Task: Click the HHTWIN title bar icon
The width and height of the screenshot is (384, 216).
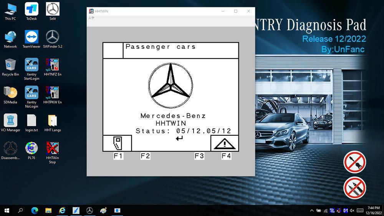Action: (x=91, y=11)
